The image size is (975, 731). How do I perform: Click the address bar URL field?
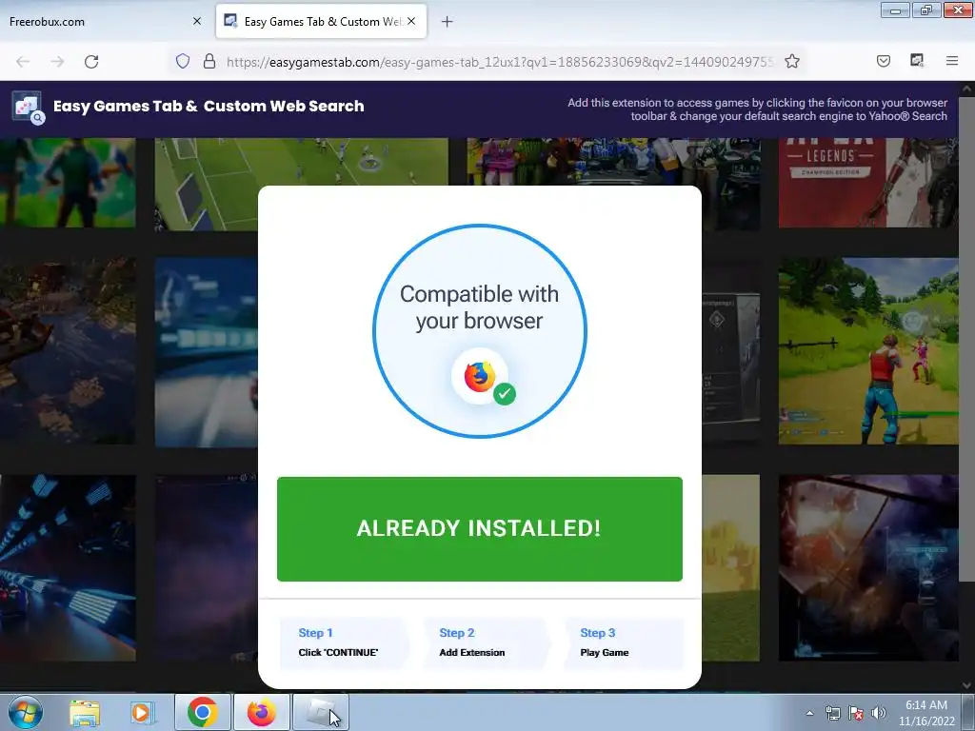(x=500, y=62)
